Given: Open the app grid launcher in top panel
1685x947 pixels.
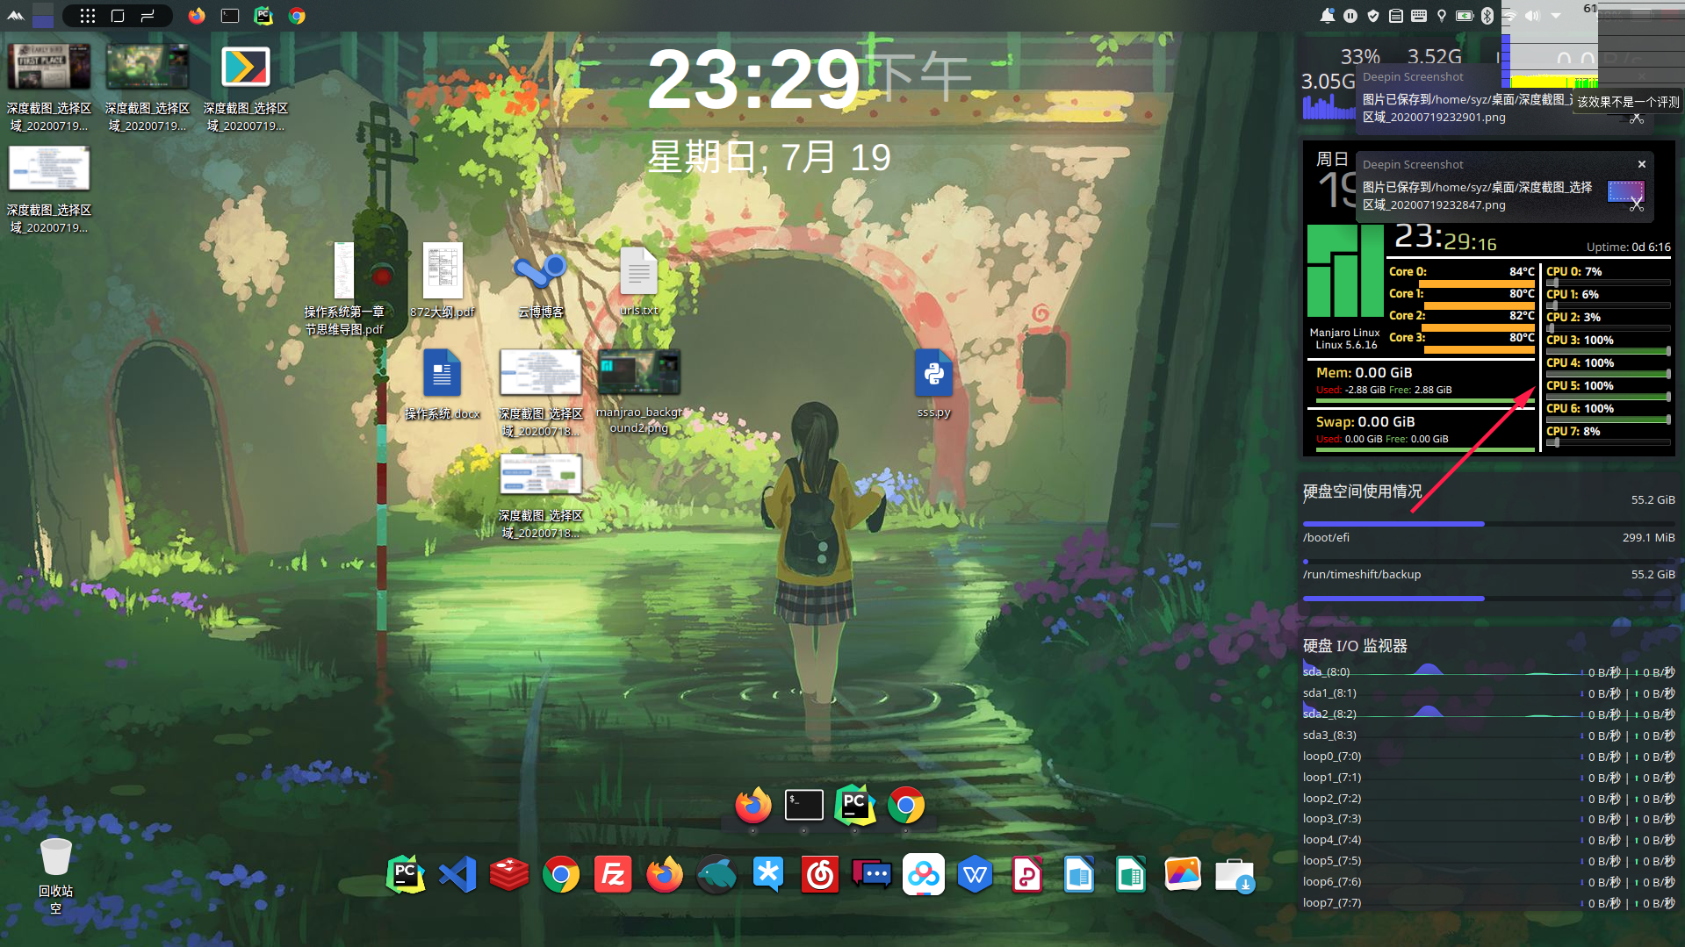Looking at the screenshot, I should coord(88,16).
